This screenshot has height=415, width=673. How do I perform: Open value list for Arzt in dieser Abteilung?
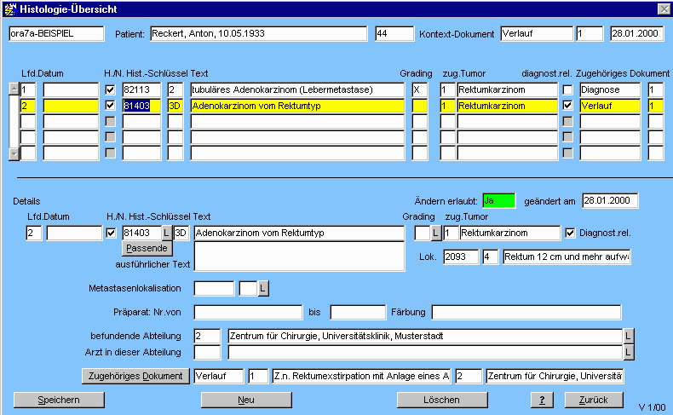pos(629,352)
